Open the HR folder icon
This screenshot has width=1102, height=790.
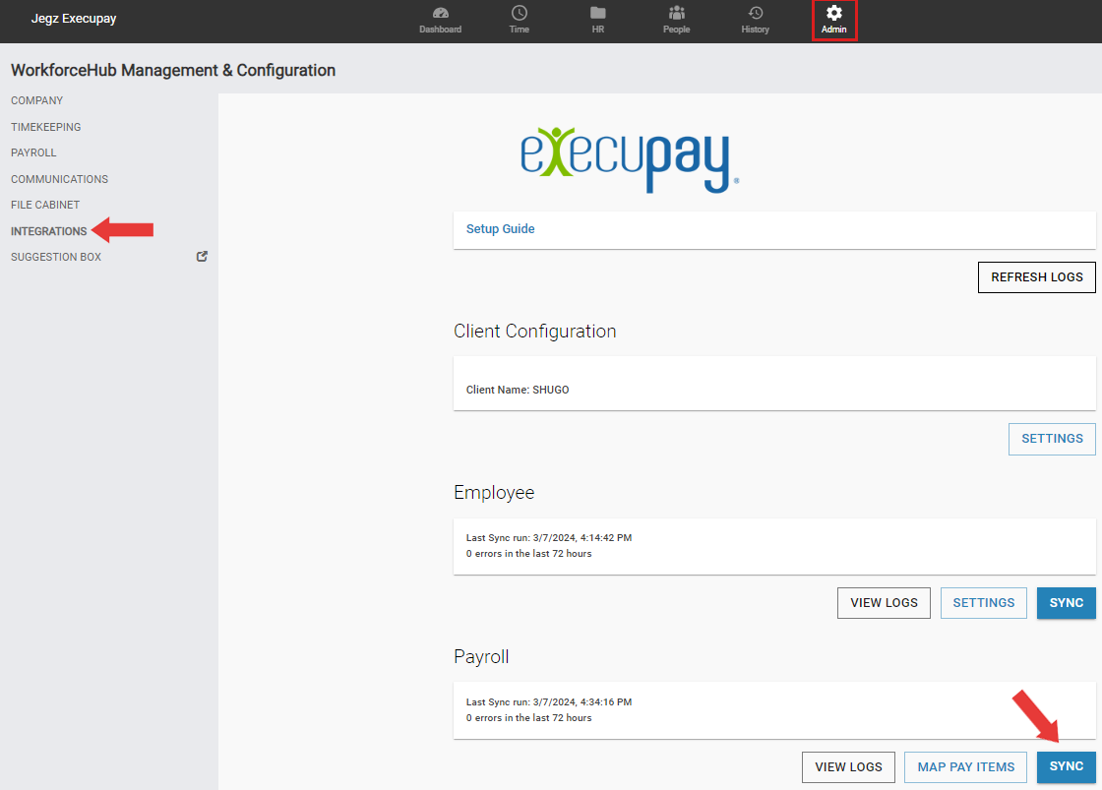tap(597, 20)
